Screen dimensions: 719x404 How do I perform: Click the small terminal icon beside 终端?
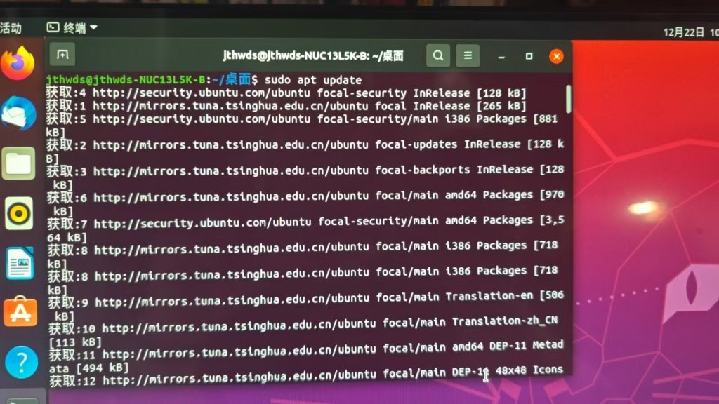pos(53,27)
